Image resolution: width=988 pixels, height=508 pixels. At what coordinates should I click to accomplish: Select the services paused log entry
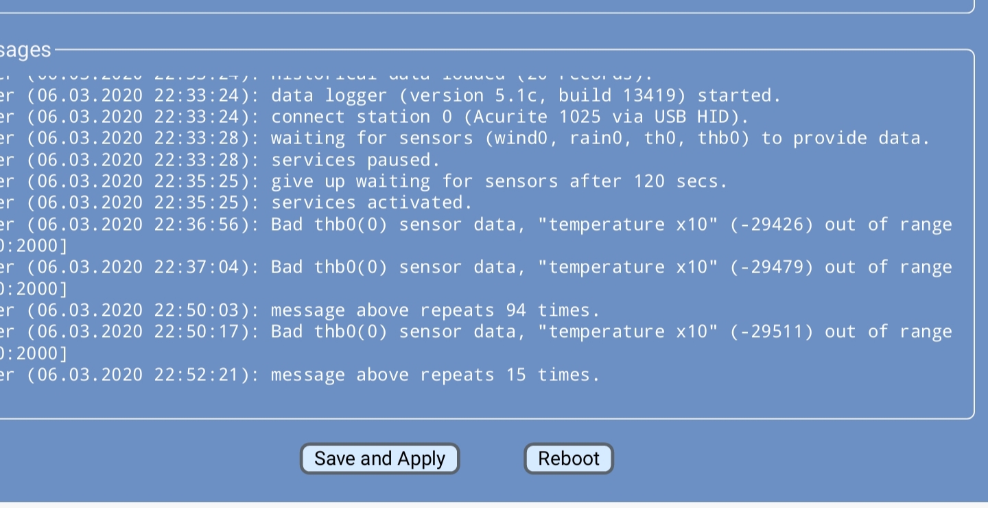[355, 160]
